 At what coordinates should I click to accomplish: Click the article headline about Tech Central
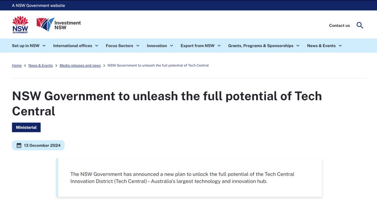pos(167,103)
